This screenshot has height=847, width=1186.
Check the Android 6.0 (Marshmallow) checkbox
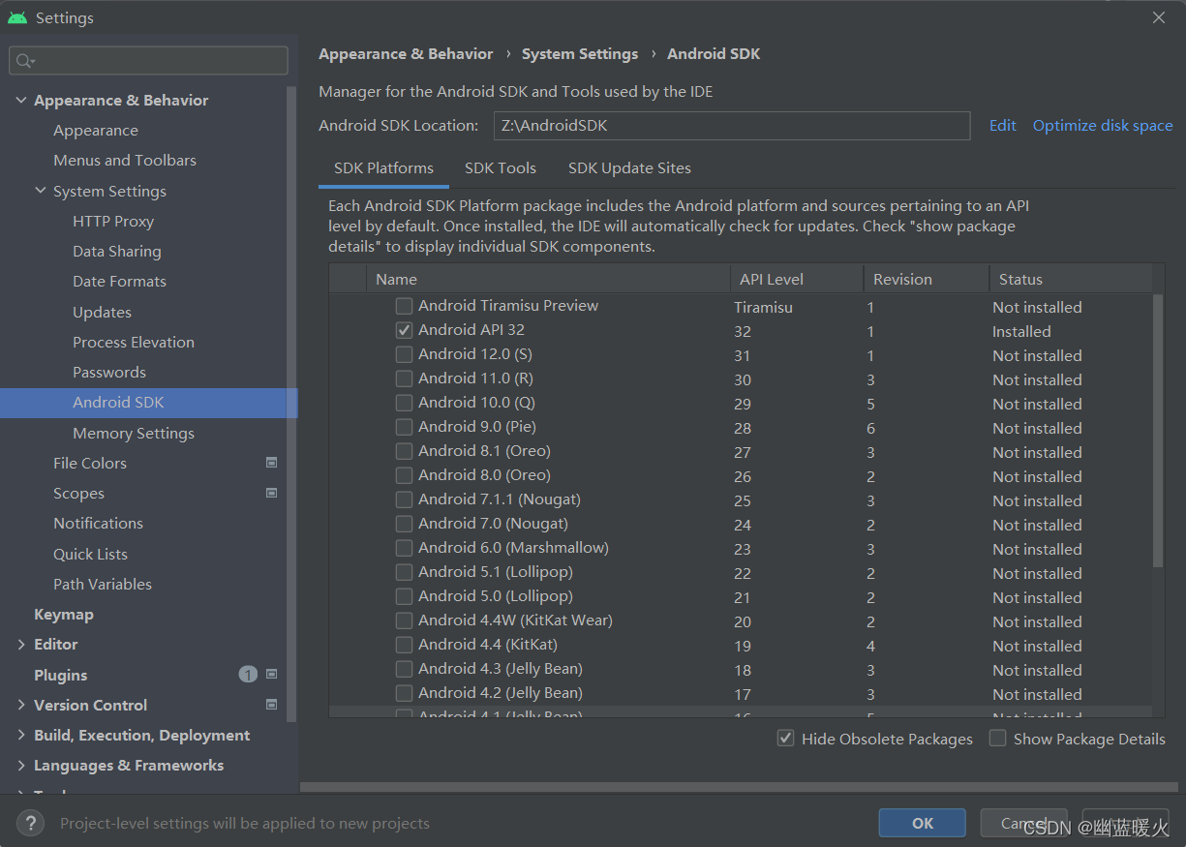click(404, 548)
